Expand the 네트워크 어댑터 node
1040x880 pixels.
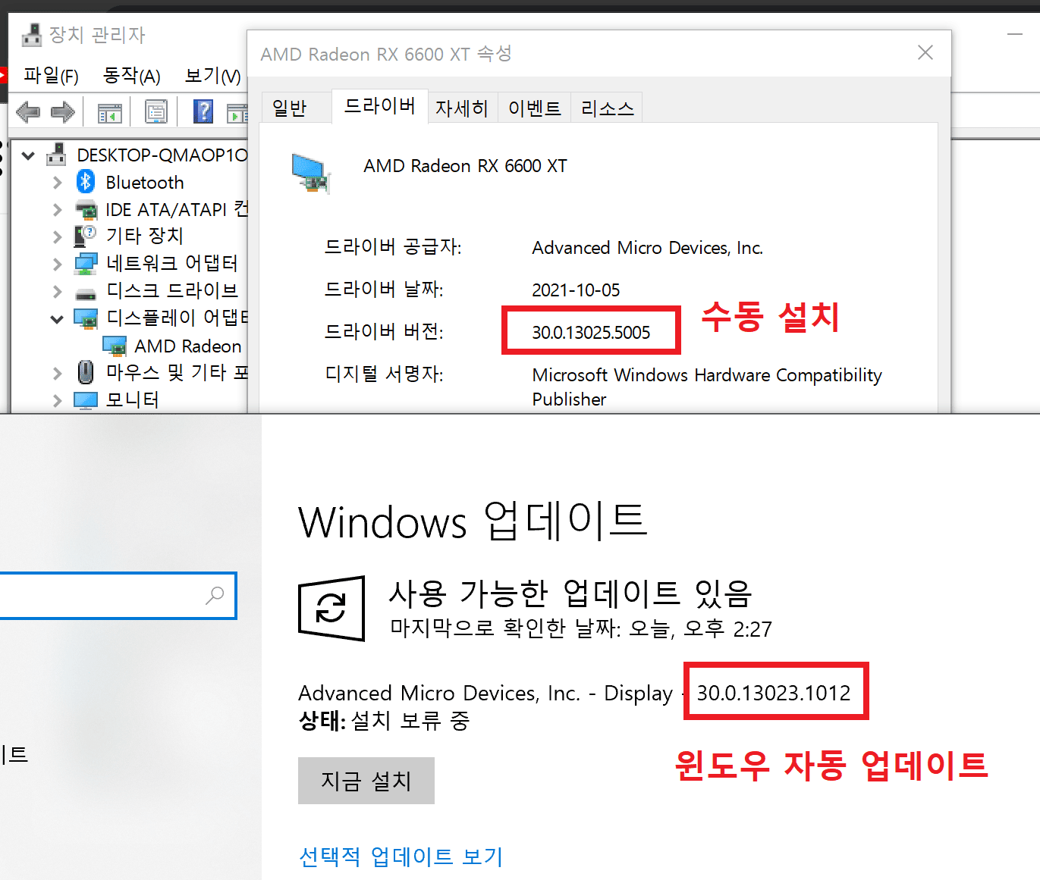tap(58, 264)
